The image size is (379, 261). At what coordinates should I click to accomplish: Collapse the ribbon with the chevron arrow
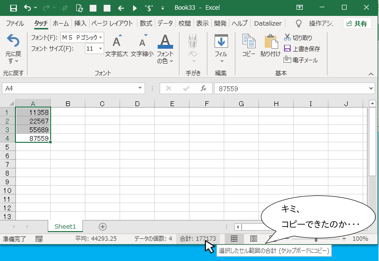tap(371, 74)
